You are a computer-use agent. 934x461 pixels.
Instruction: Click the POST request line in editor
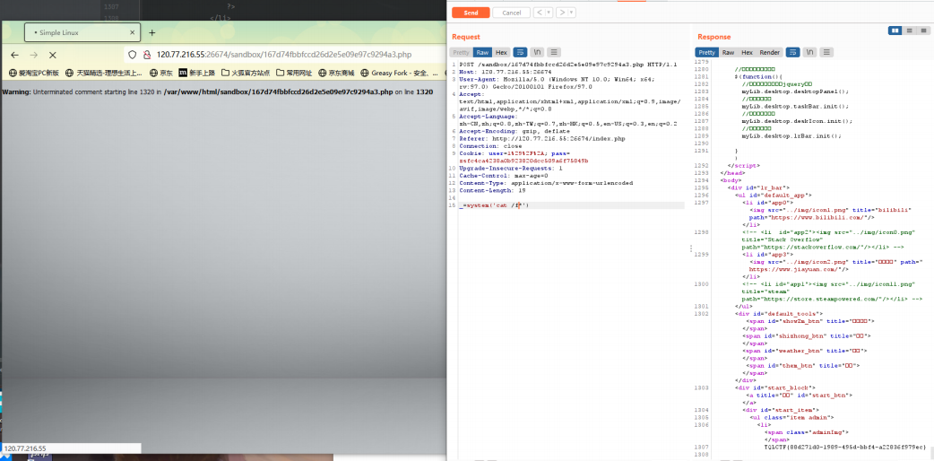[568, 65]
